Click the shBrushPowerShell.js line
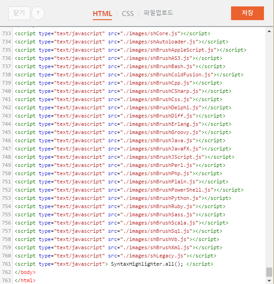The height and width of the screenshot is (284, 274). pos(129,190)
